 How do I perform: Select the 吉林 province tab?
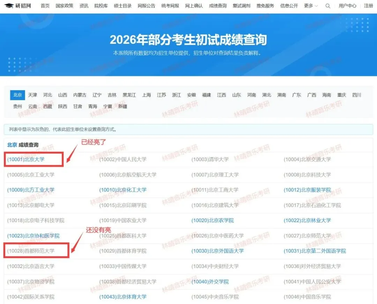coord(112,95)
